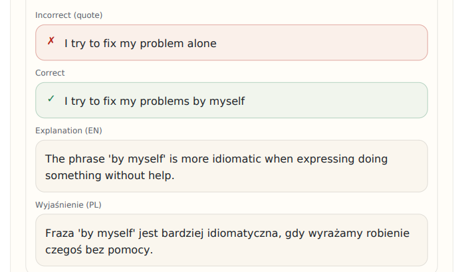Screen dimensions: 468x272
Task: Click the line 'czegoś bez pomocy.'
Action: (99, 250)
